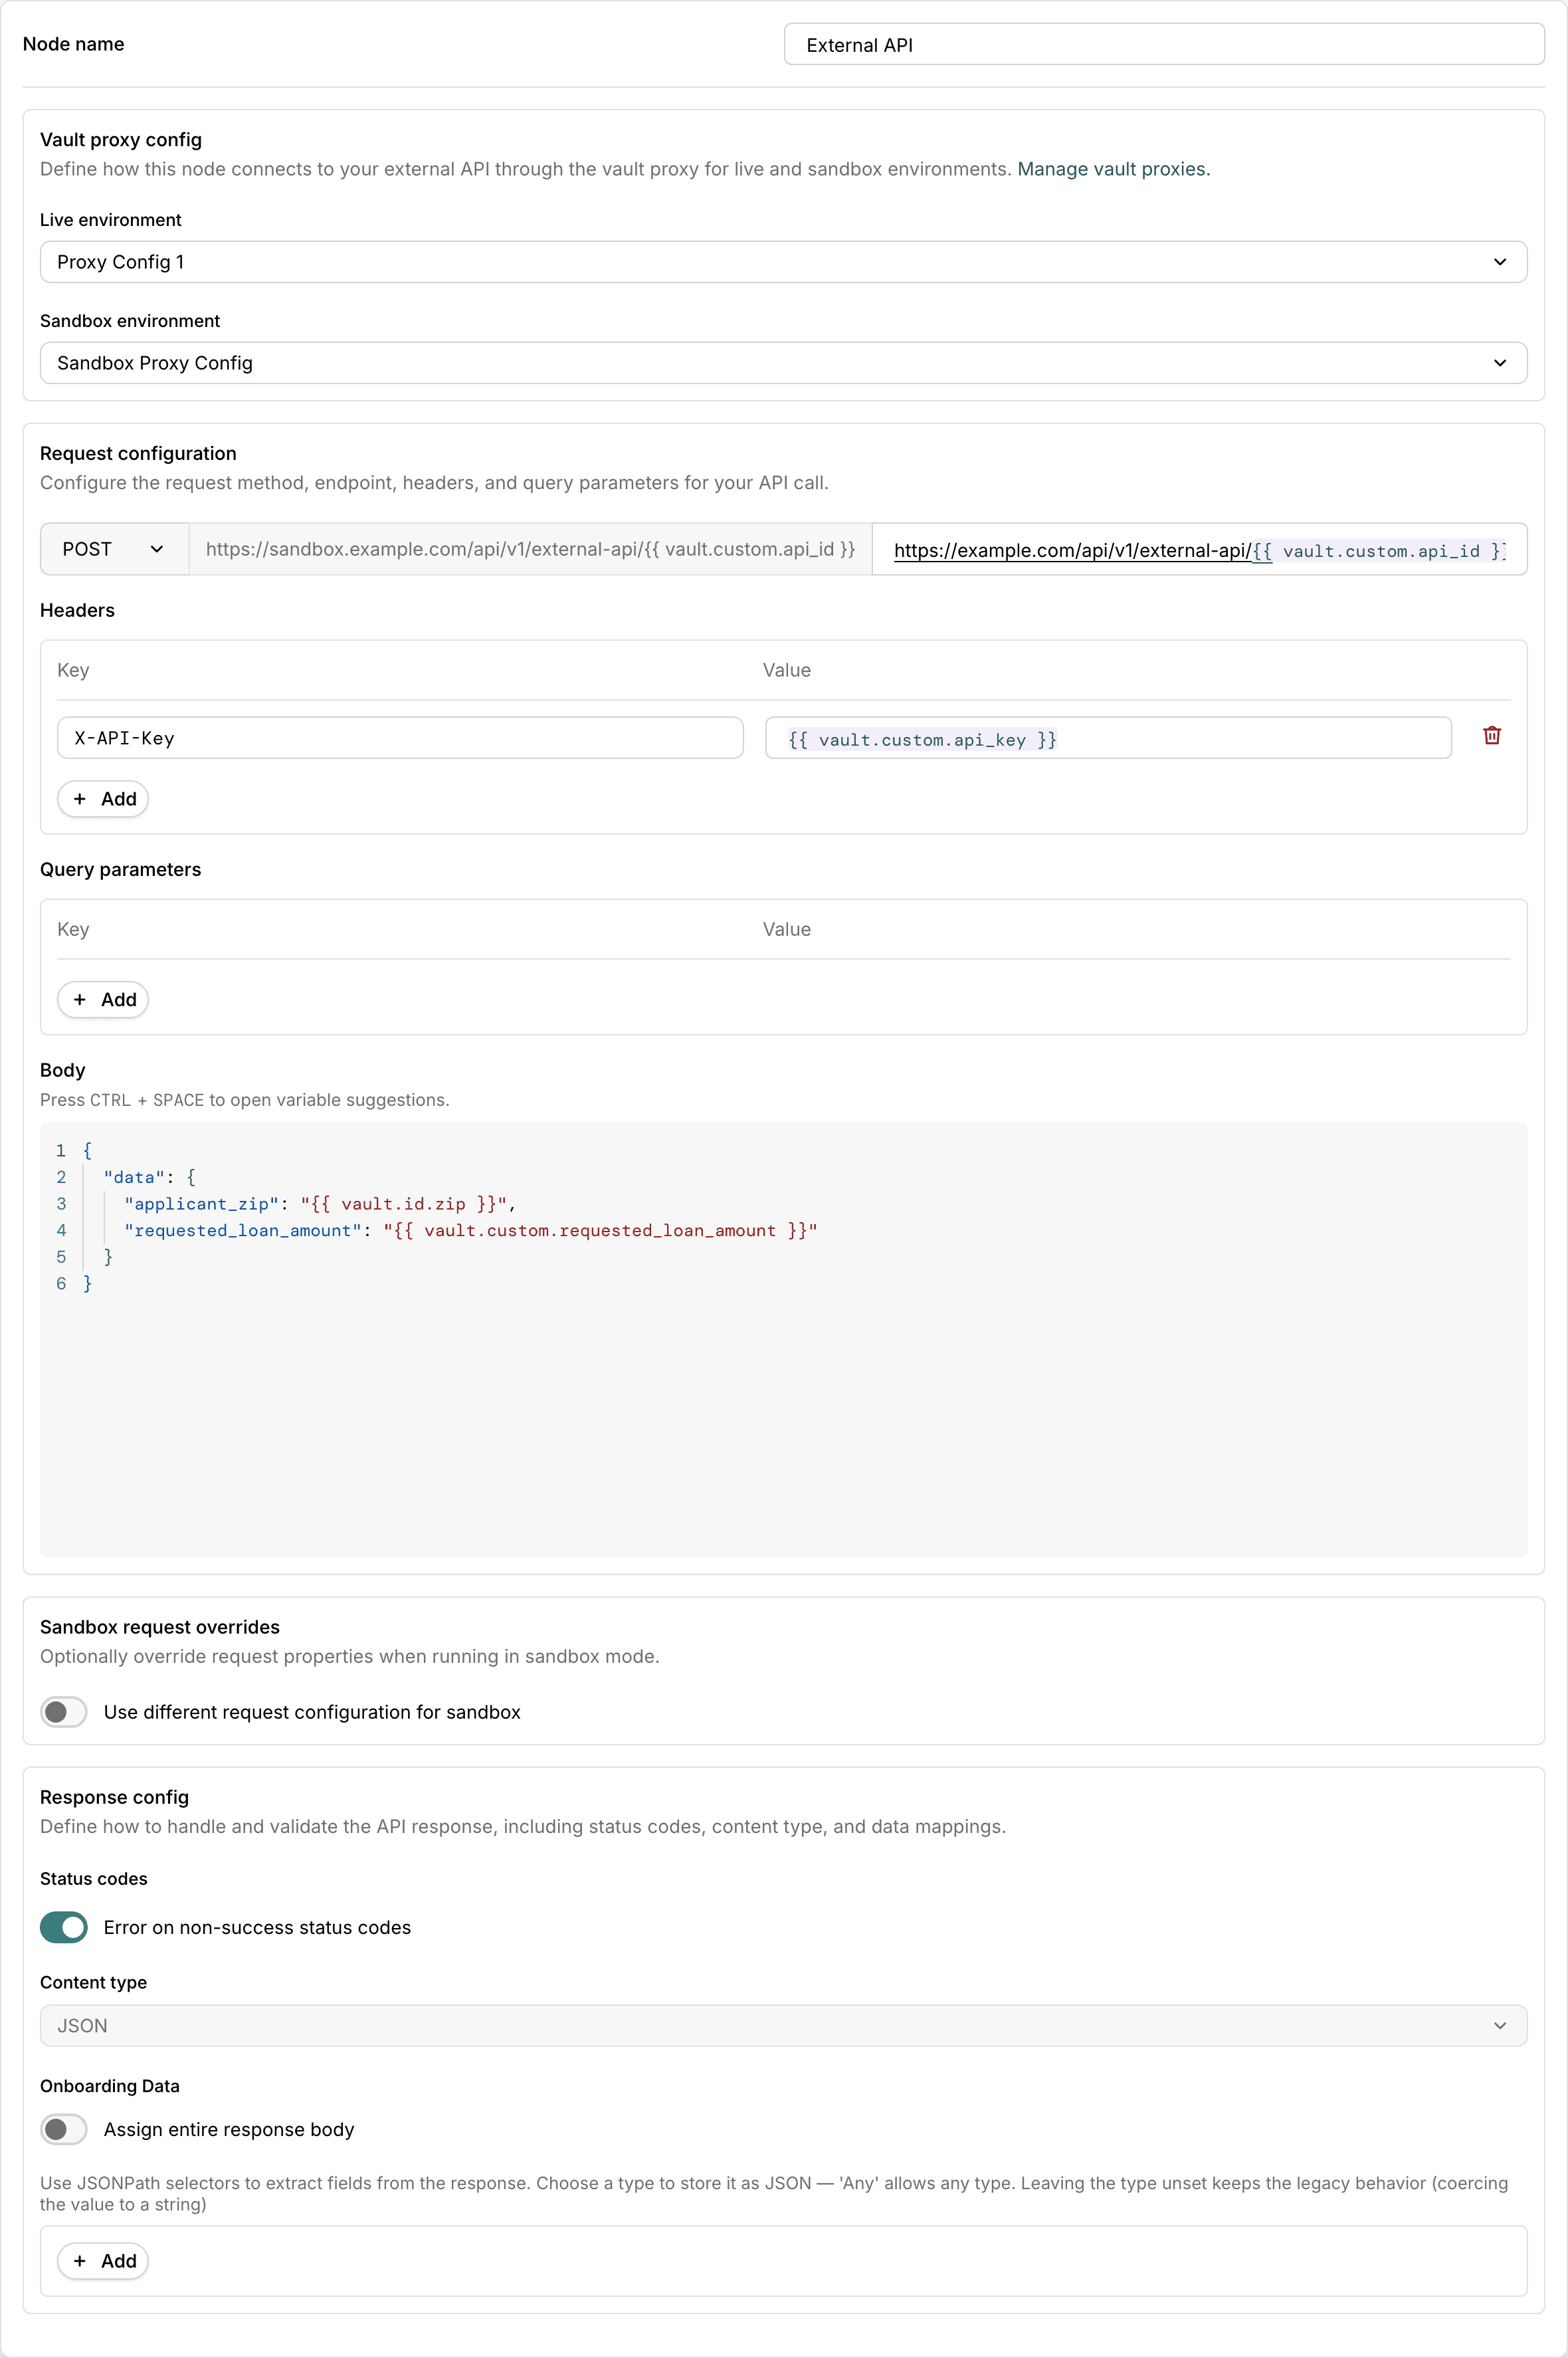The width and height of the screenshot is (1568, 2358).
Task: Click line number 6 in body editor
Action: coord(61,1284)
